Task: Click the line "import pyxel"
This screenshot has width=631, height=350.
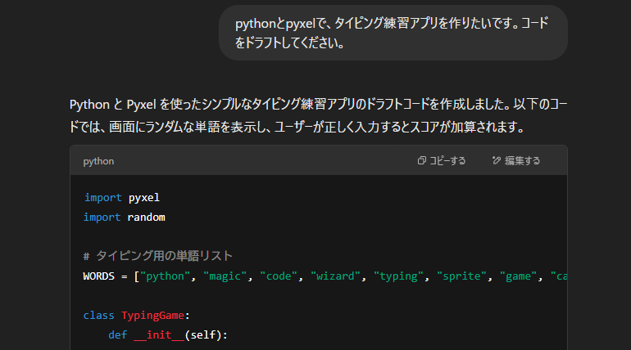Action: [122, 197]
